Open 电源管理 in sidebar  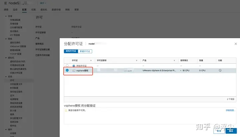coord(14,99)
